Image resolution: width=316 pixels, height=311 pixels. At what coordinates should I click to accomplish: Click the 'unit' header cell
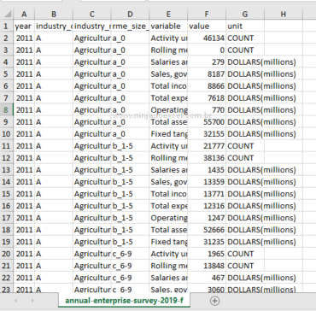coord(245,26)
